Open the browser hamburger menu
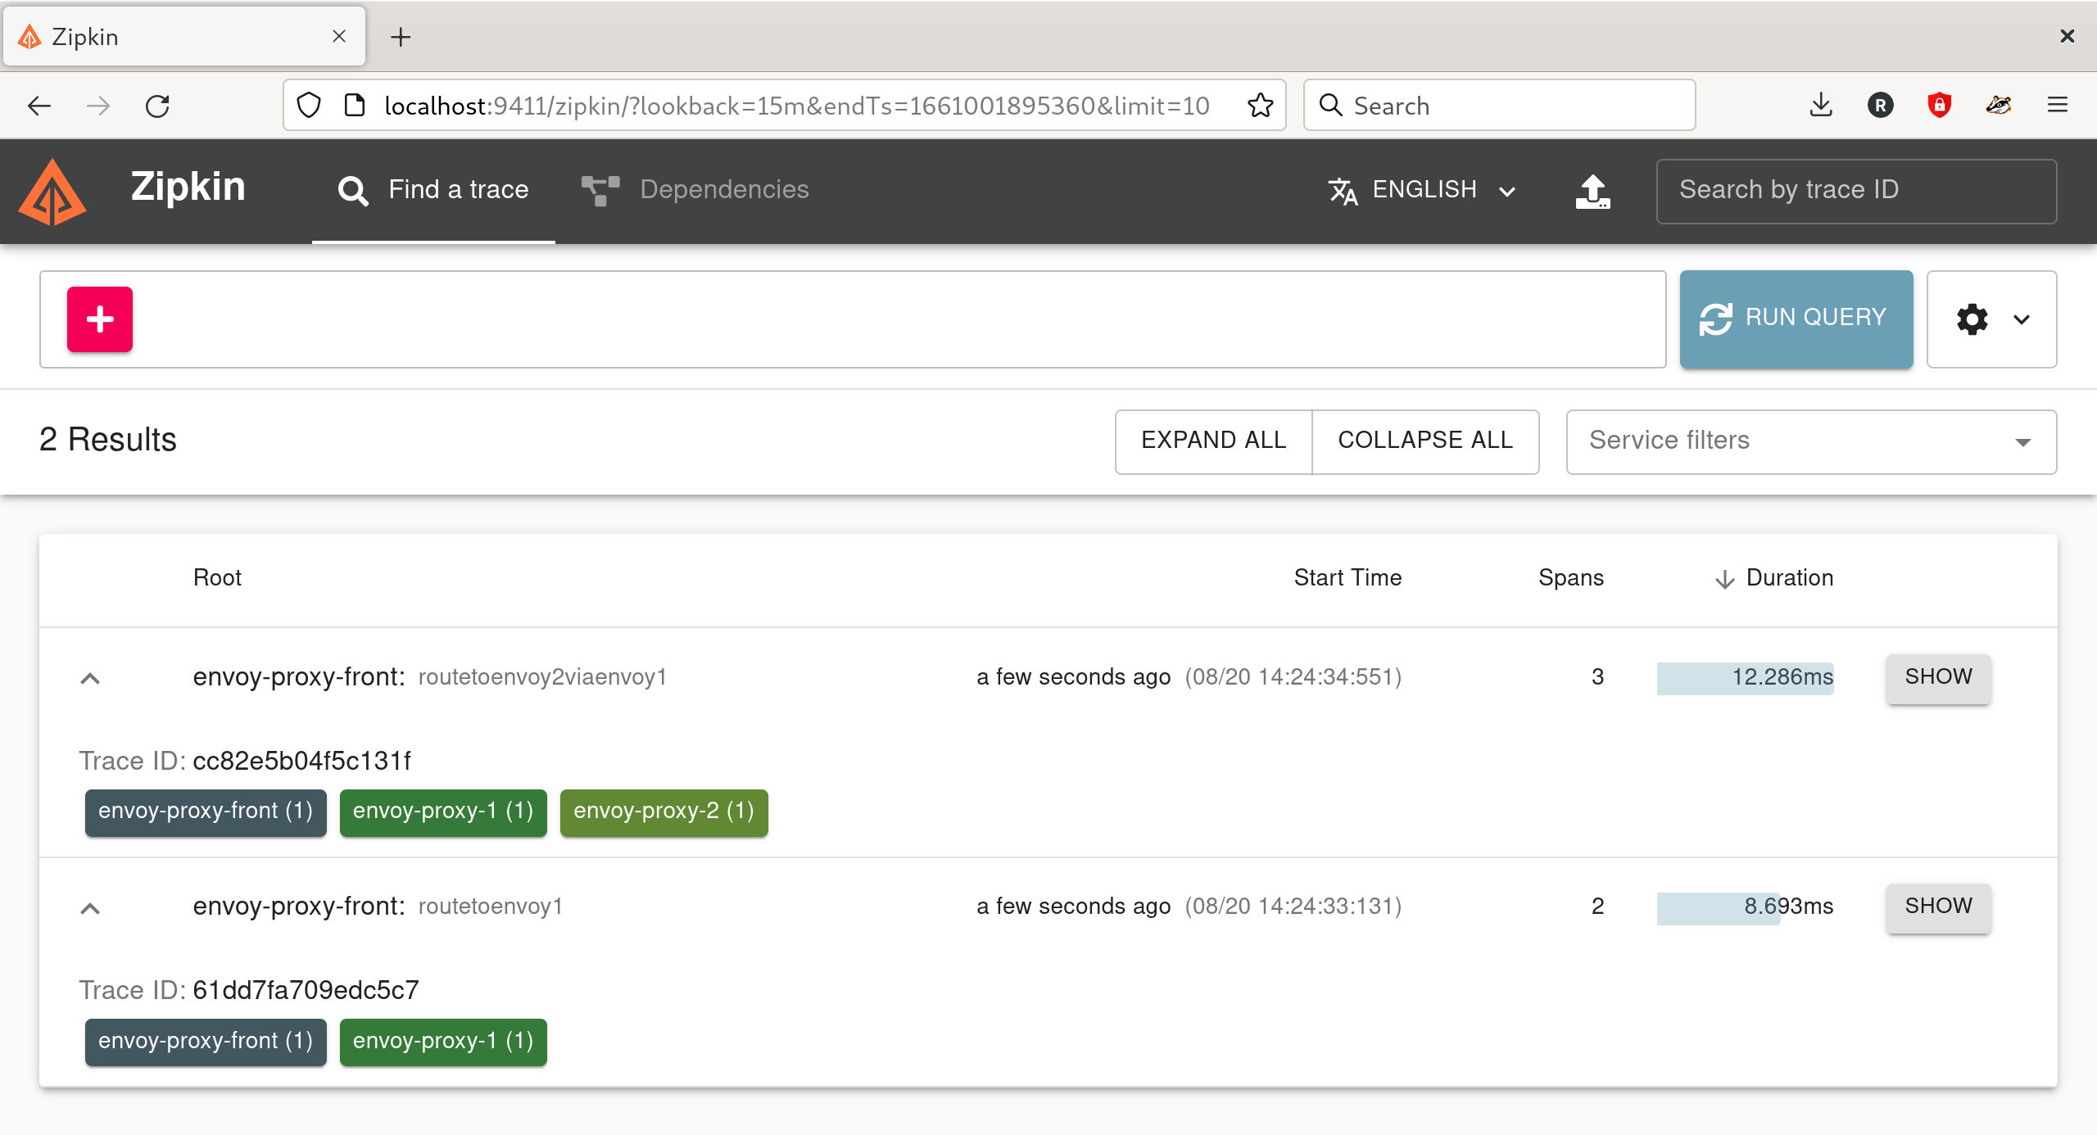The height and width of the screenshot is (1135, 2097). pyautogui.click(x=2057, y=106)
